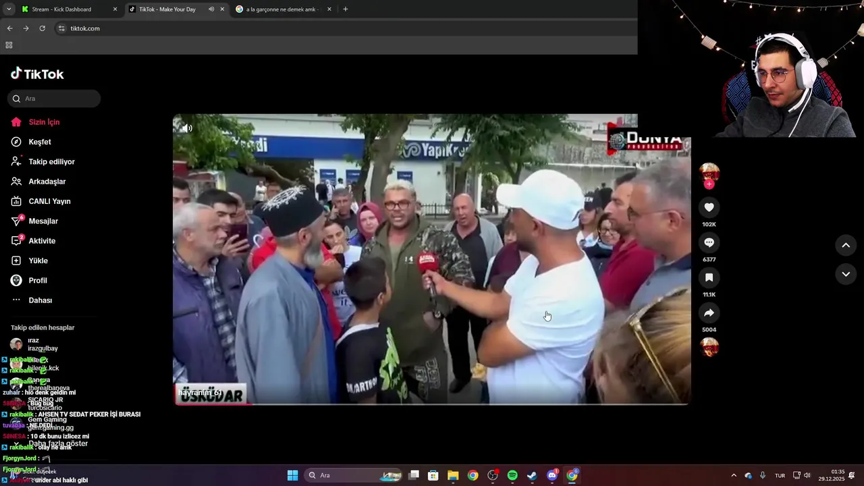Seek the video progress bar

(432, 404)
